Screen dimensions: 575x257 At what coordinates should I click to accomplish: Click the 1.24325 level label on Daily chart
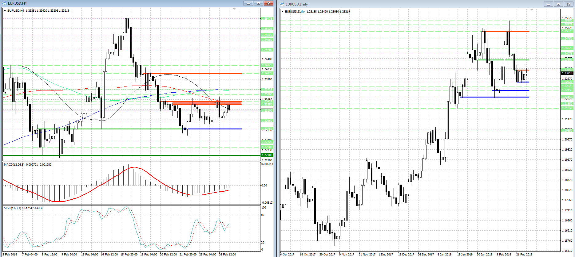(x=567, y=48)
